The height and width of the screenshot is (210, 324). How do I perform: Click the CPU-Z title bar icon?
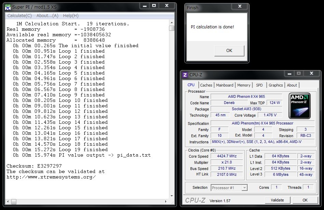[185, 75]
